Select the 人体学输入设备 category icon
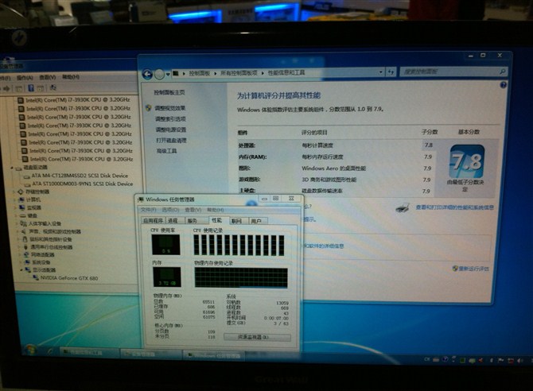 tap(23, 223)
